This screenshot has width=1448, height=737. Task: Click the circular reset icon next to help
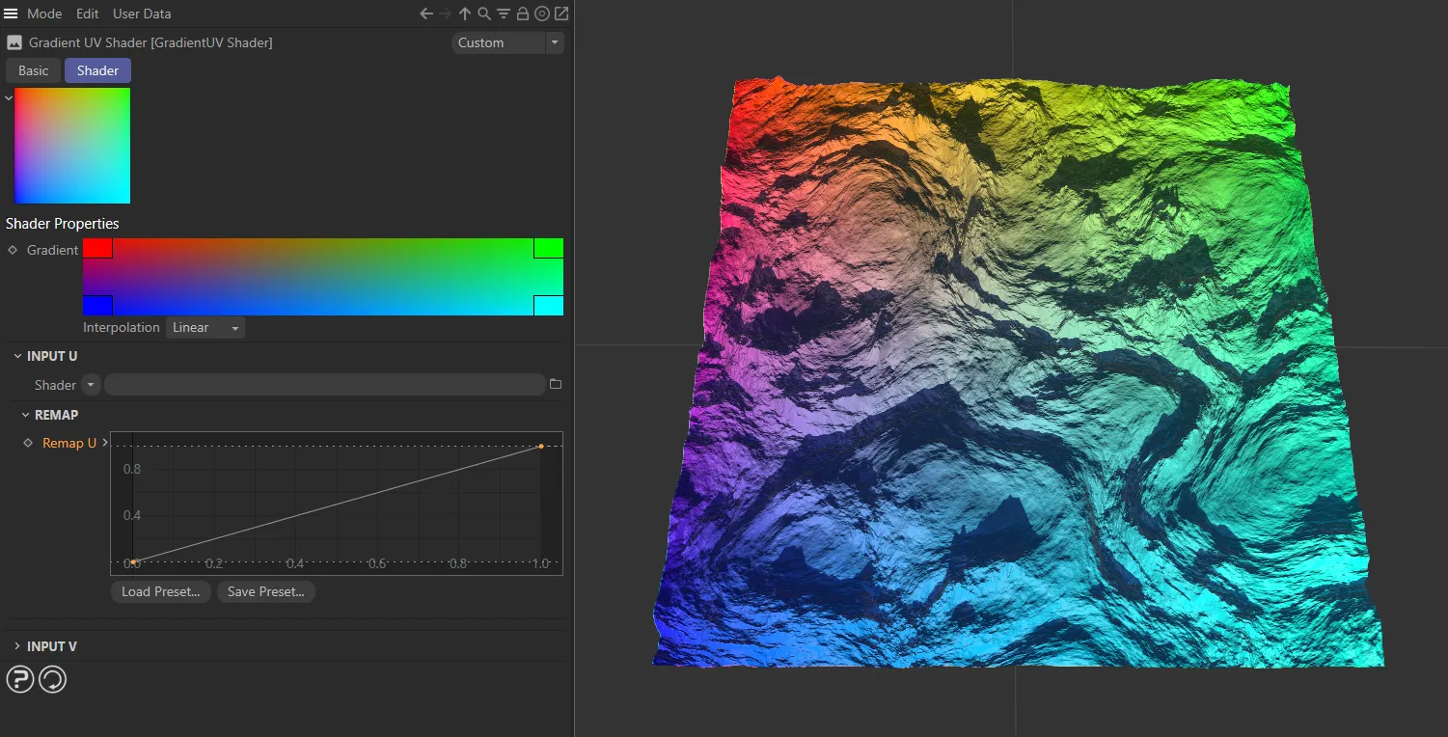click(52, 679)
